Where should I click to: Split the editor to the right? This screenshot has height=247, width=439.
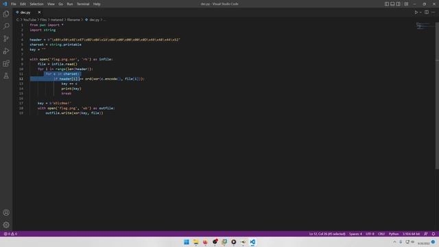tap(427, 12)
